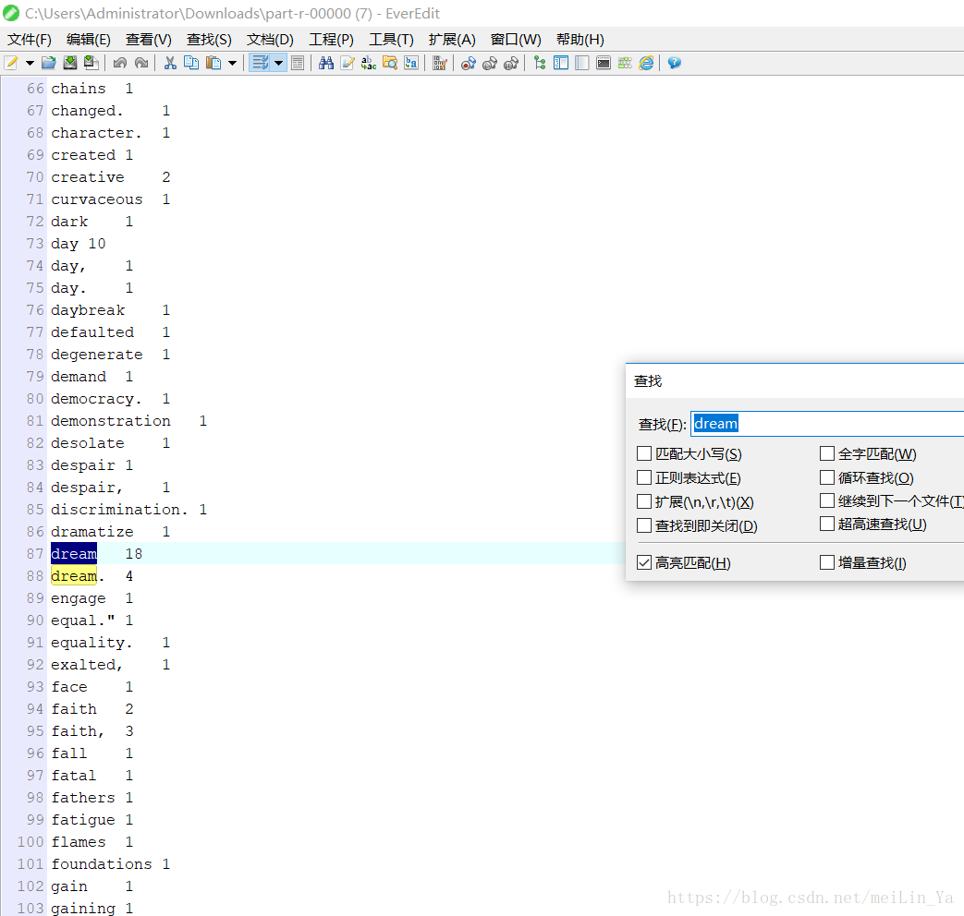
Task: Click the green grid toolbar icon
Action: [625, 63]
